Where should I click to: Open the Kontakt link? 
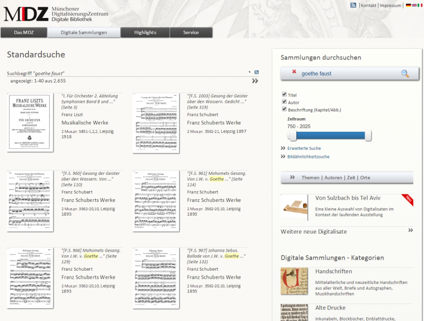pyautogui.click(x=368, y=5)
